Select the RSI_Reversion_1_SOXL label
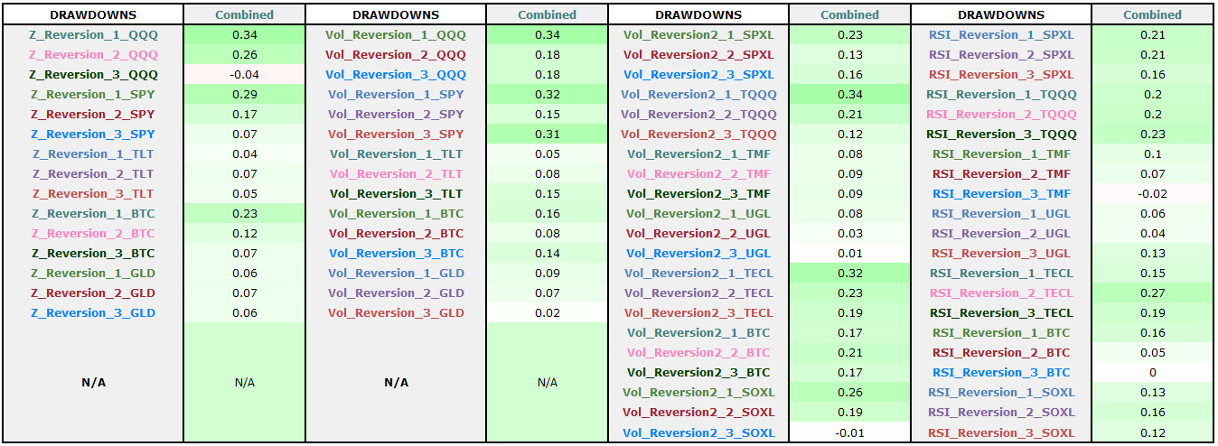 pyautogui.click(x=1001, y=392)
